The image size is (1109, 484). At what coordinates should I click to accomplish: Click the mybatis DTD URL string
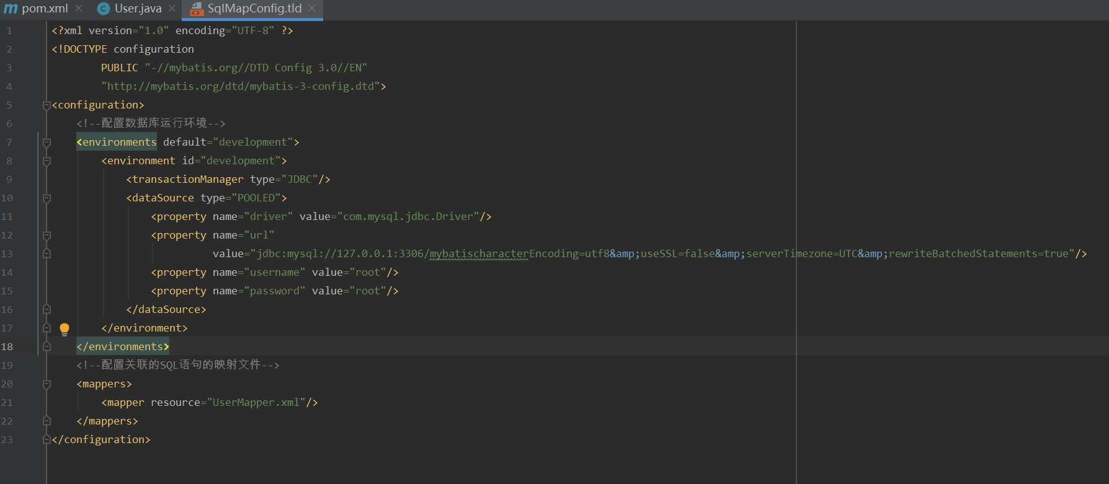(241, 86)
